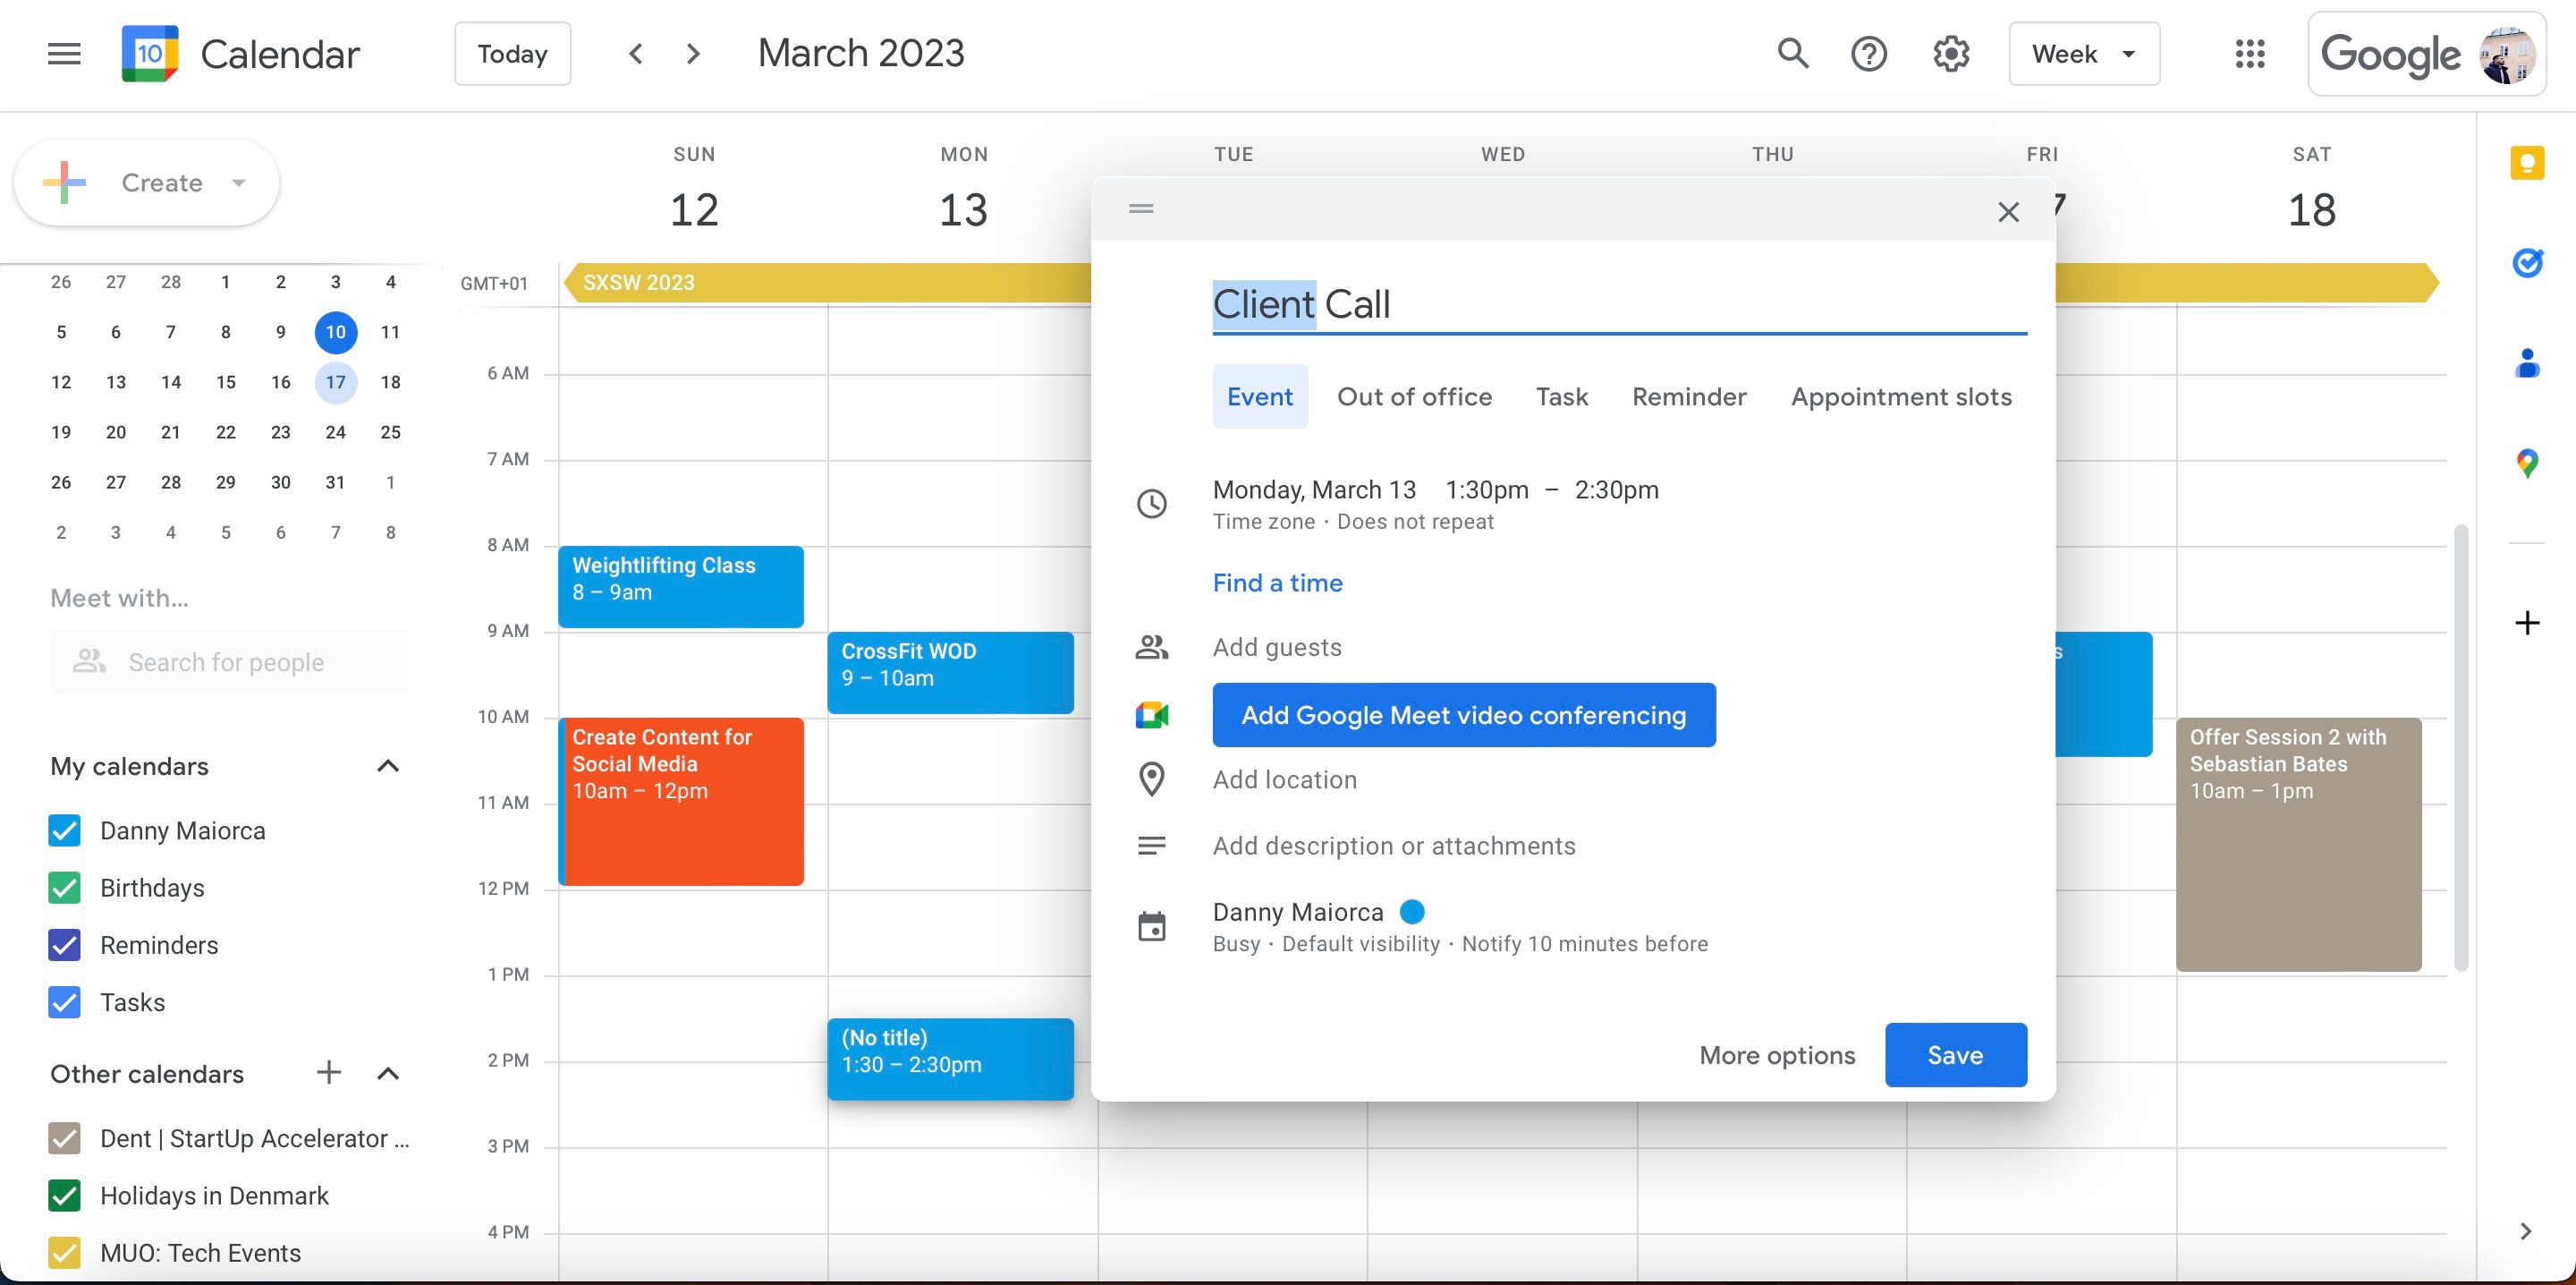Collapse Other calendars section
Viewport: 2576px width, 1285px height.
click(x=388, y=1073)
